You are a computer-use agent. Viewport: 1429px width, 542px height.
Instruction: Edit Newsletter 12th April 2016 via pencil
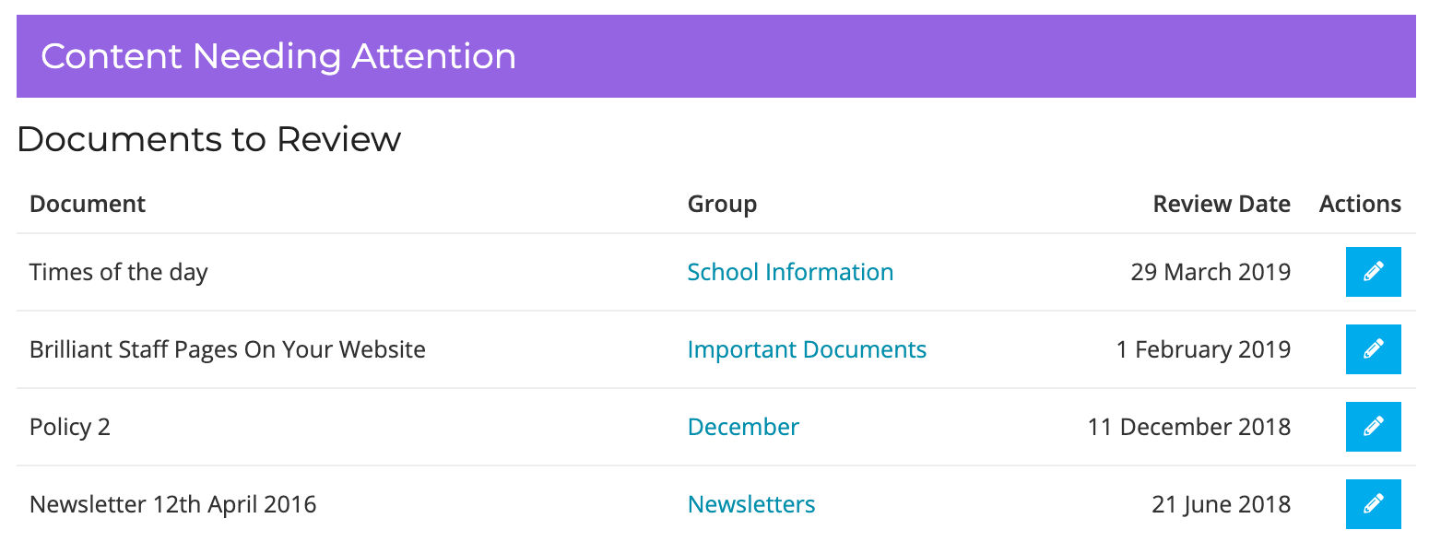1373,504
